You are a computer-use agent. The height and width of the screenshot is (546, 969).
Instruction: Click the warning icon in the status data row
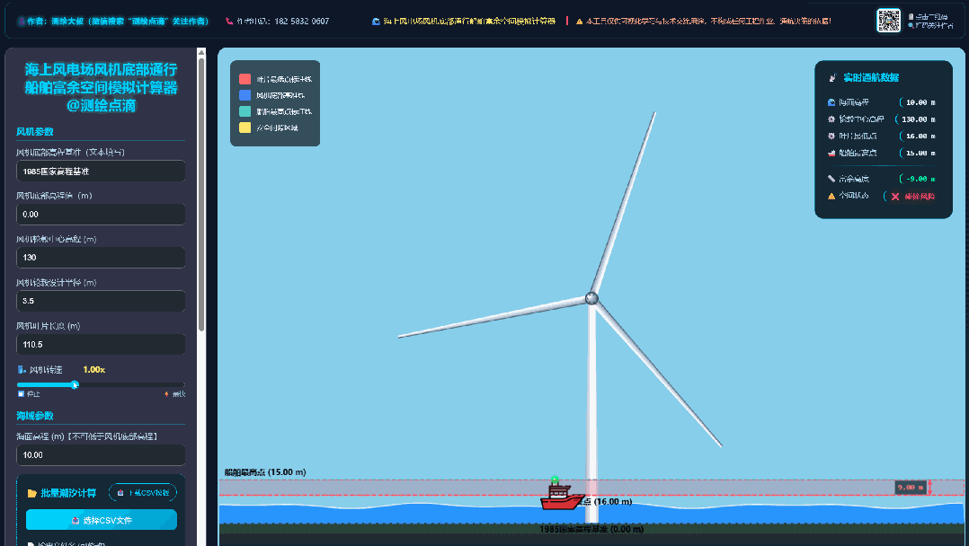click(831, 196)
